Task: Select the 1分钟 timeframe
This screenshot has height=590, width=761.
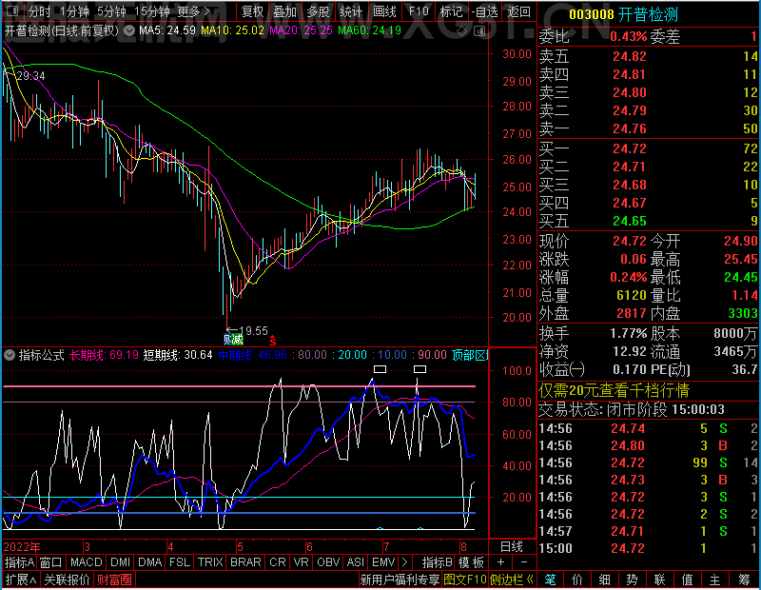Action: pyautogui.click(x=75, y=11)
